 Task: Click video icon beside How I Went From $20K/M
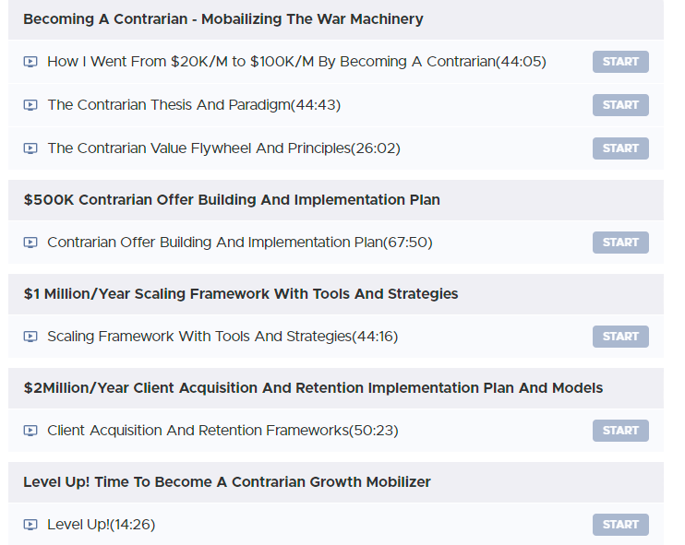(x=30, y=62)
